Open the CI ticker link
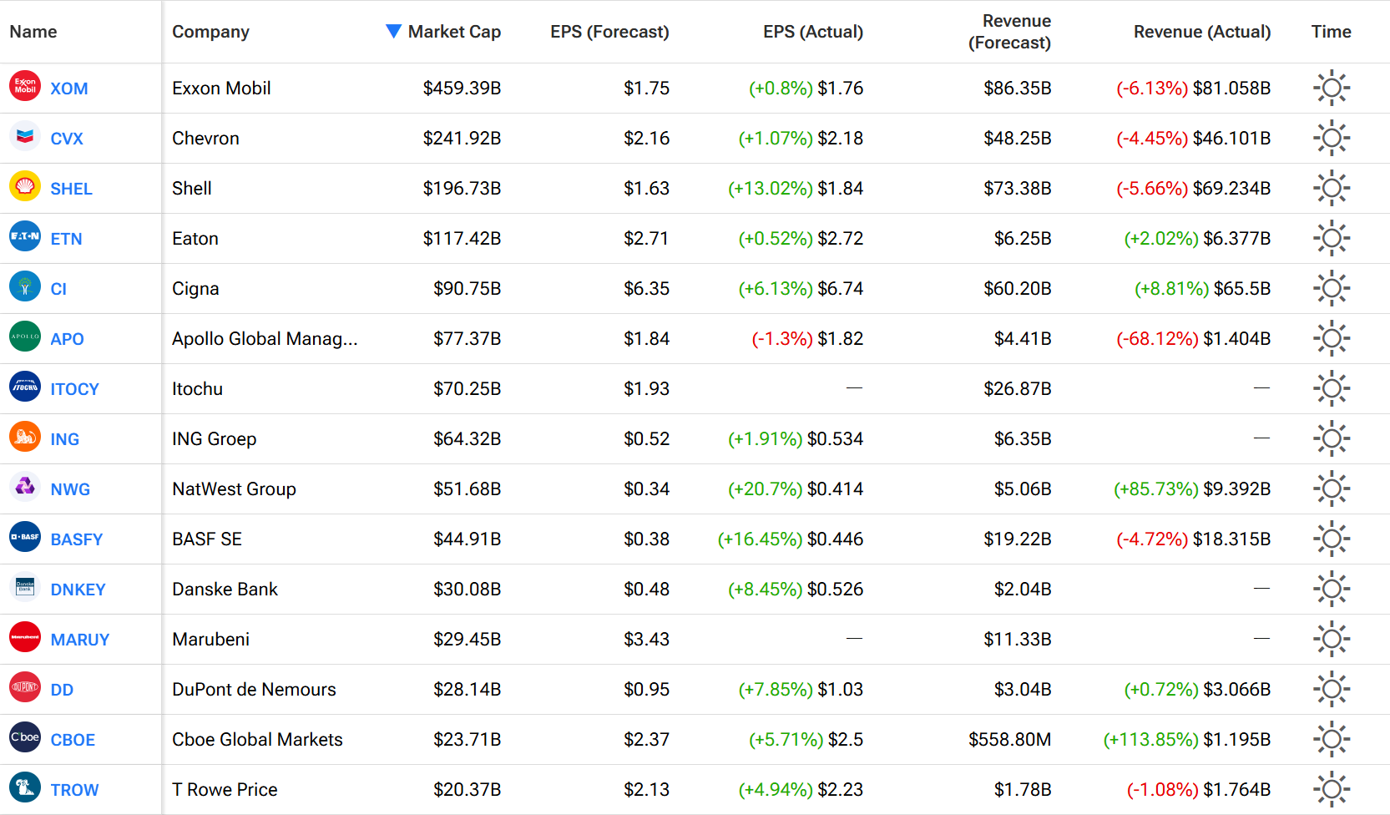 tap(58, 289)
